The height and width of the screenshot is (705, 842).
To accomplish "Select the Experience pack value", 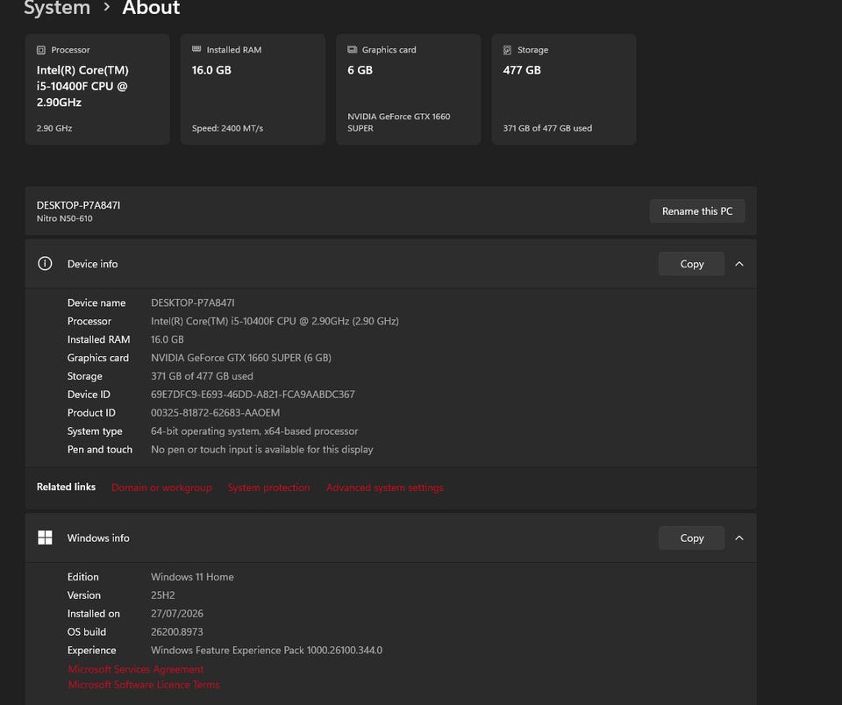I will pyautogui.click(x=267, y=651).
